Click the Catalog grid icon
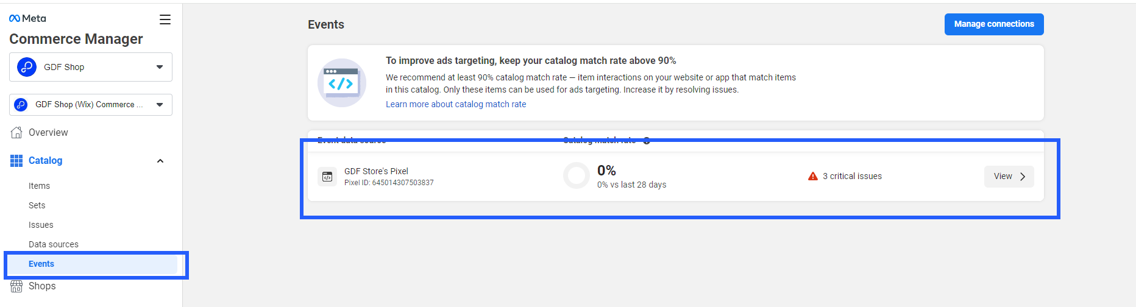The height and width of the screenshot is (307, 1136). [x=16, y=161]
